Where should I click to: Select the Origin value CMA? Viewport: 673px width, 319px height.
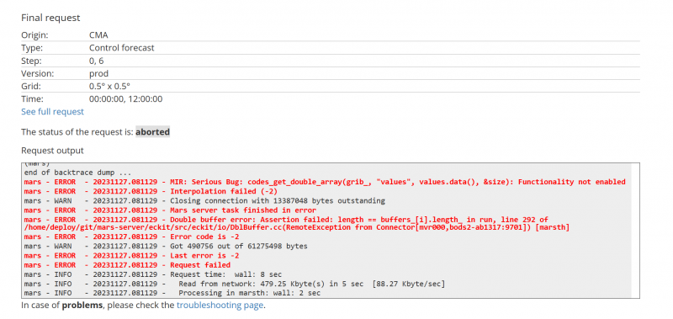[x=98, y=35]
